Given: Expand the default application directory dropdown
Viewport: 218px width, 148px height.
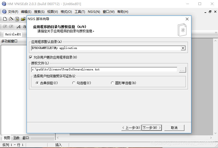Looking at the screenshot, I should 183,48.
